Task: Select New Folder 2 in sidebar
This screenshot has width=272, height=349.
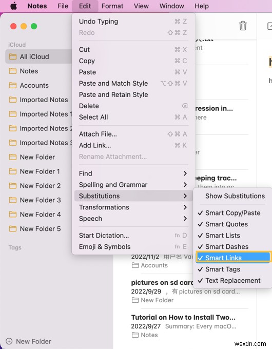Action: (x=38, y=186)
